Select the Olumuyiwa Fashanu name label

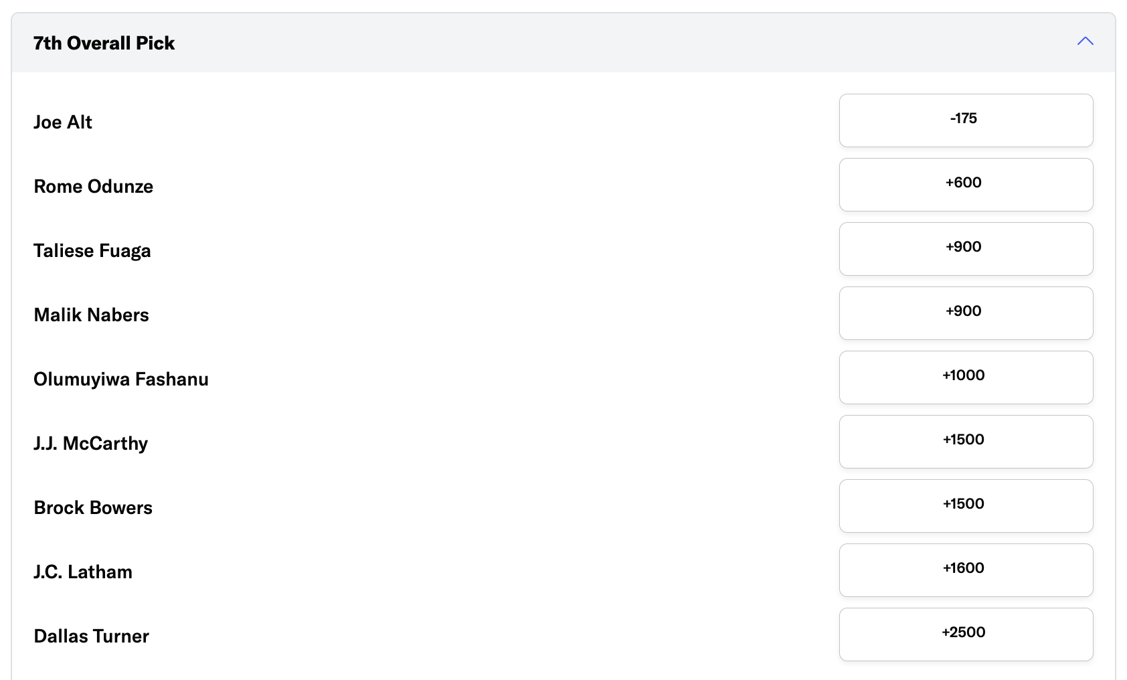tap(121, 379)
